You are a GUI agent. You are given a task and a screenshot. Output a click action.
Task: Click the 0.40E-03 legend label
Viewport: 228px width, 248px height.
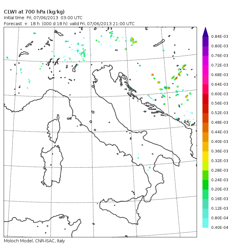[x=220, y=141]
